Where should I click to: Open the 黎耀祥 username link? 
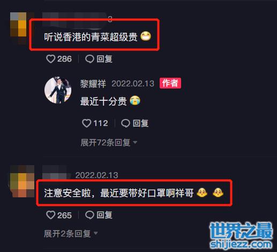93,84
